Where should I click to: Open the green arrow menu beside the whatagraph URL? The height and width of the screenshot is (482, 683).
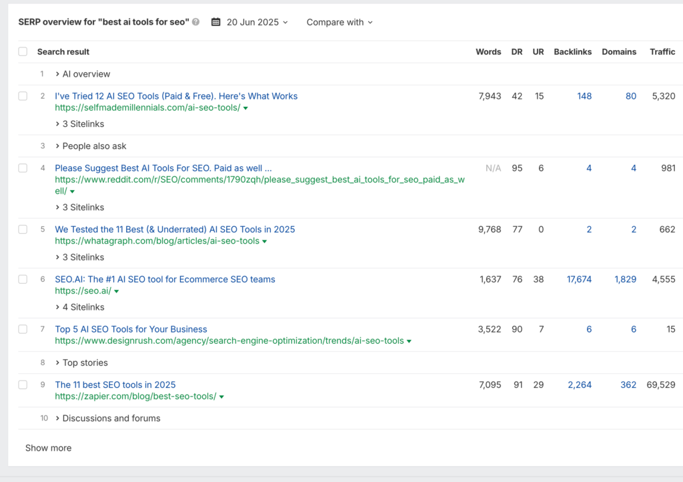(x=264, y=242)
